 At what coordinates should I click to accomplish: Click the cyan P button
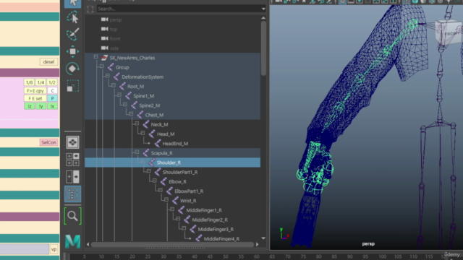[x=53, y=98]
